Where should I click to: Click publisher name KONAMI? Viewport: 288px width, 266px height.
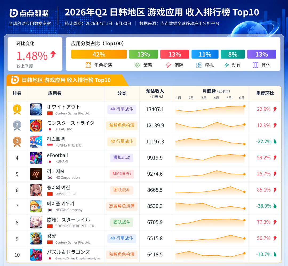pos(62,161)
